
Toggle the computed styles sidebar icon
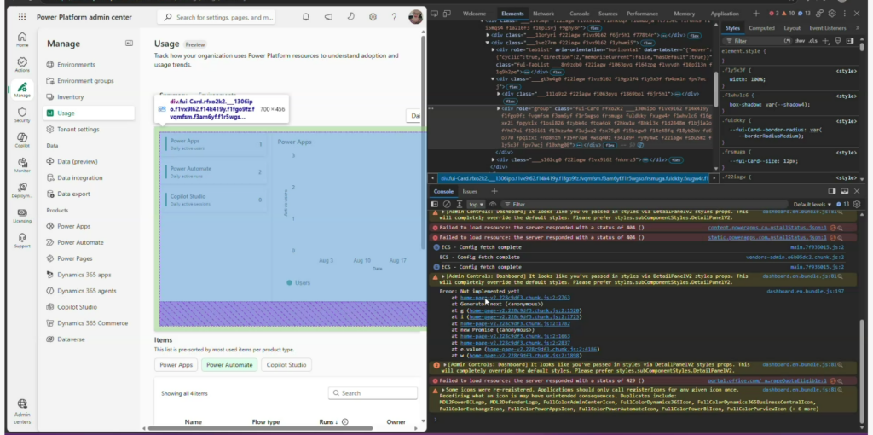coord(850,41)
